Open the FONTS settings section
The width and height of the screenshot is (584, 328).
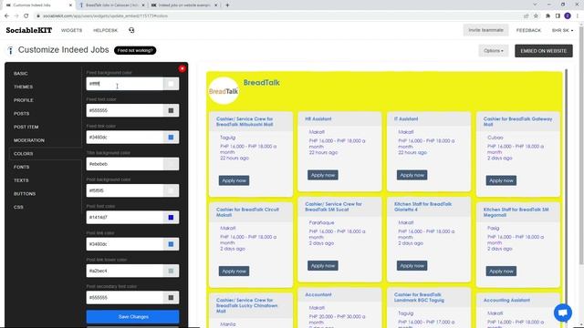[x=21, y=167]
